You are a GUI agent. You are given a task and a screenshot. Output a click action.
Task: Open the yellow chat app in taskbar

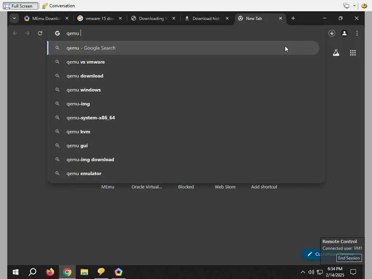point(101,272)
